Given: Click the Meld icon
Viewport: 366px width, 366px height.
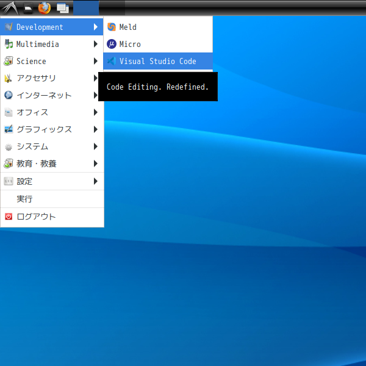Looking at the screenshot, I should [112, 27].
